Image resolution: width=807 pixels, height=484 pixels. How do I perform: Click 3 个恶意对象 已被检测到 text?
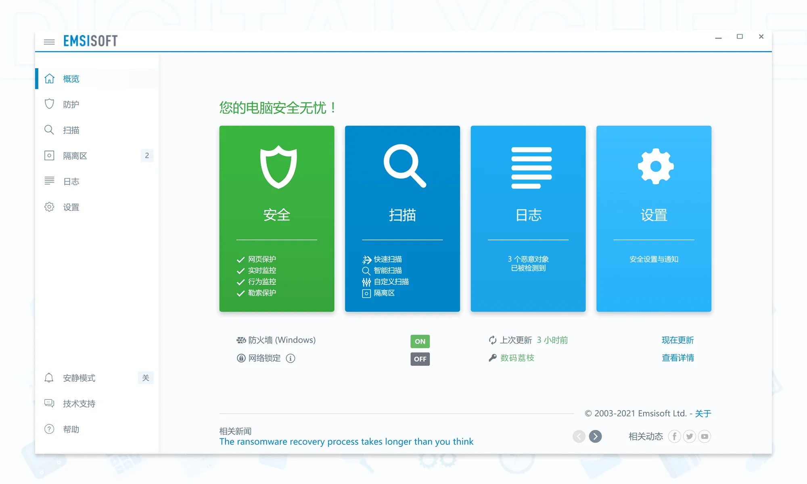pyautogui.click(x=528, y=263)
